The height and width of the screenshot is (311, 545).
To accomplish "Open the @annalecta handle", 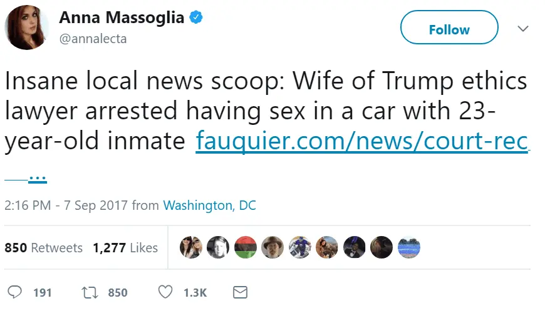I will pos(93,39).
